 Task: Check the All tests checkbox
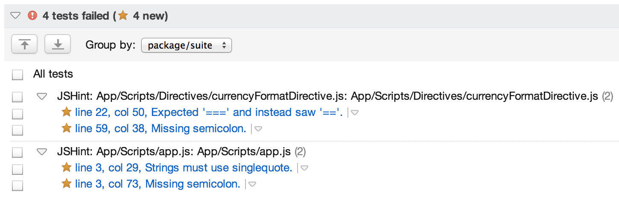pyautogui.click(x=17, y=75)
